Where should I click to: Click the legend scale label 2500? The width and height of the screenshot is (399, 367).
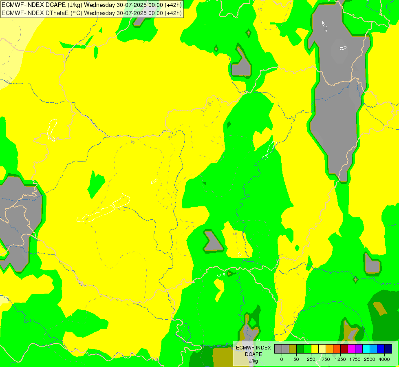click(x=370, y=359)
